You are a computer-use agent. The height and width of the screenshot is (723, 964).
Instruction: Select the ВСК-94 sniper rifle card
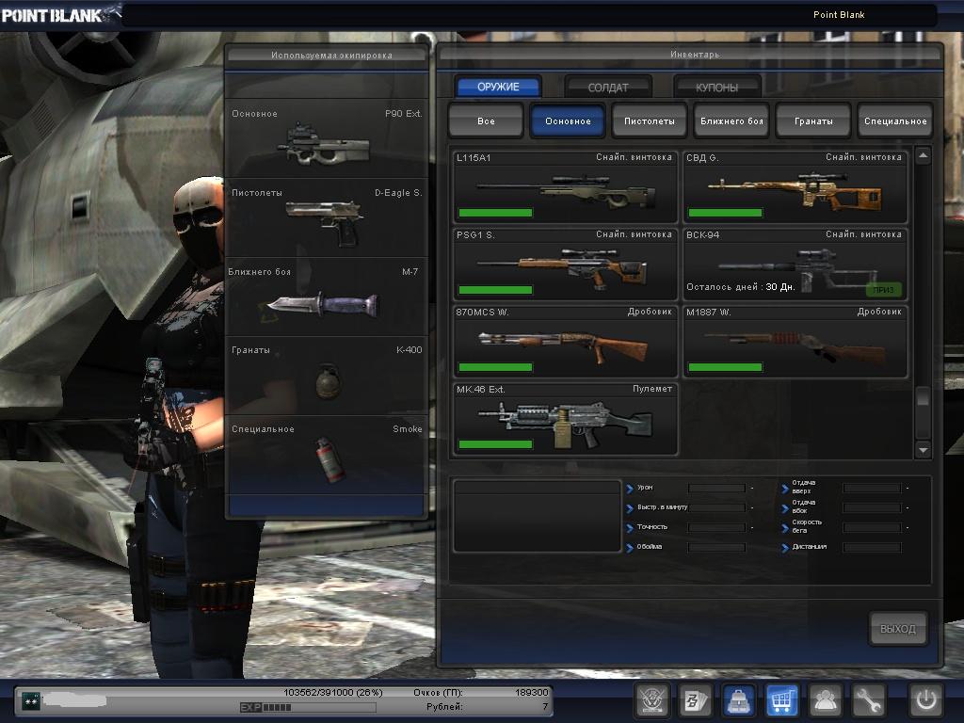coord(795,265)
